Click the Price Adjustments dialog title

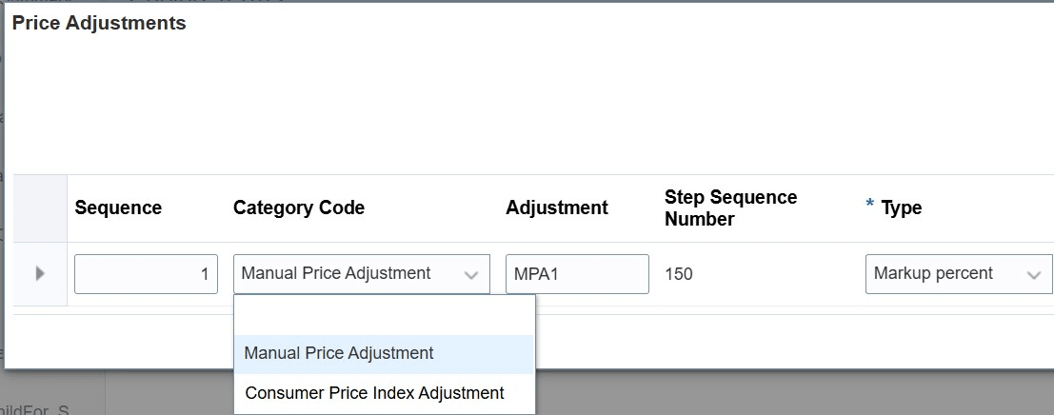point(99,24)
